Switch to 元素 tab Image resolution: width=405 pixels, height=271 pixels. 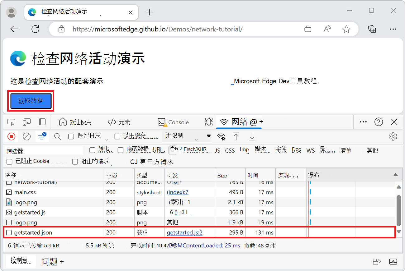tap(119, 122)
